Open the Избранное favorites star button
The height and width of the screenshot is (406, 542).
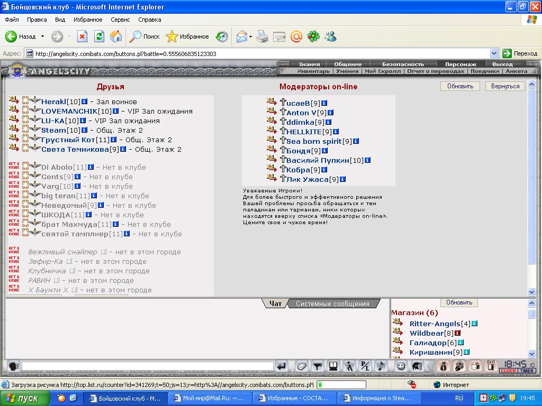187,36
